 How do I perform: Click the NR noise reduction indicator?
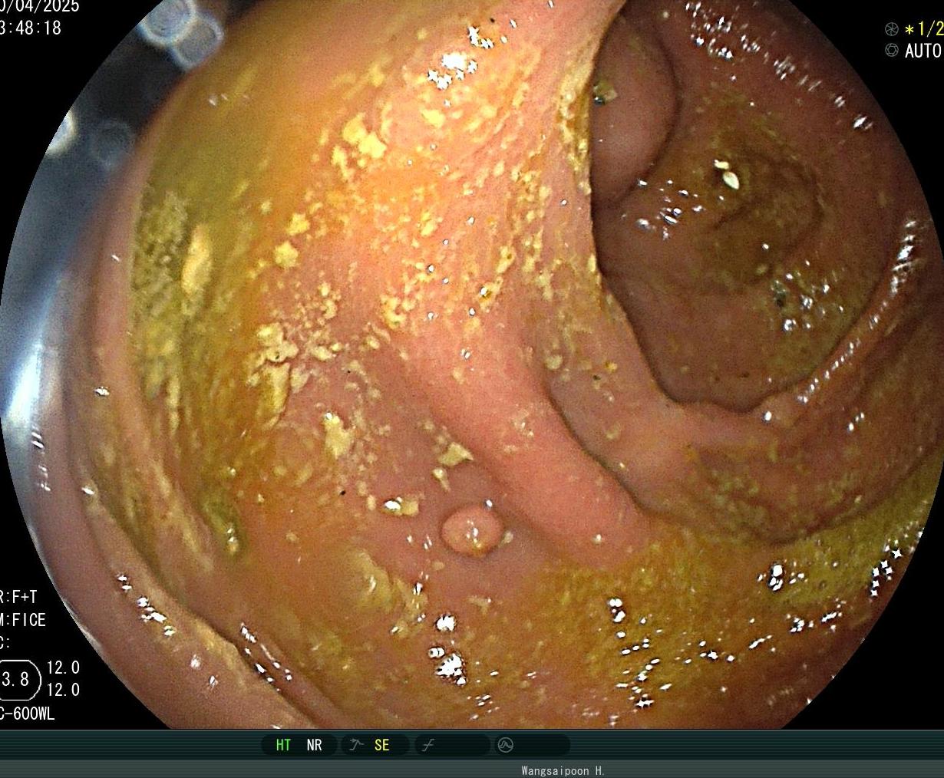point(314,745)
